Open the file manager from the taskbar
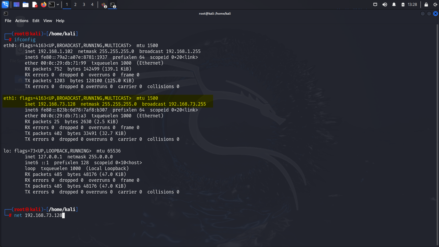Screen dimensions: 439x247 26,4
